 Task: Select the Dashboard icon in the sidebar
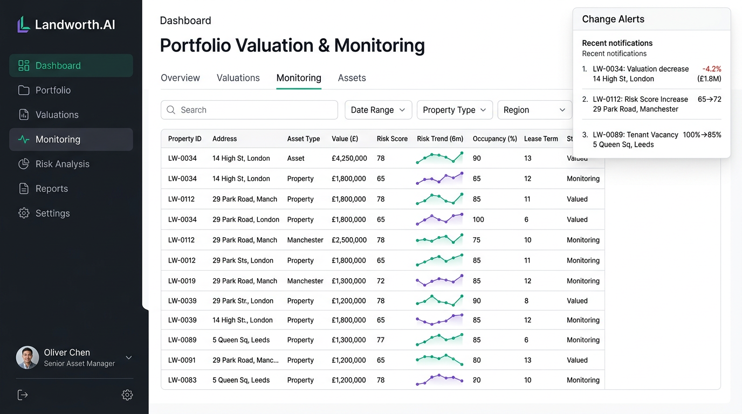(x=24, y=65)
